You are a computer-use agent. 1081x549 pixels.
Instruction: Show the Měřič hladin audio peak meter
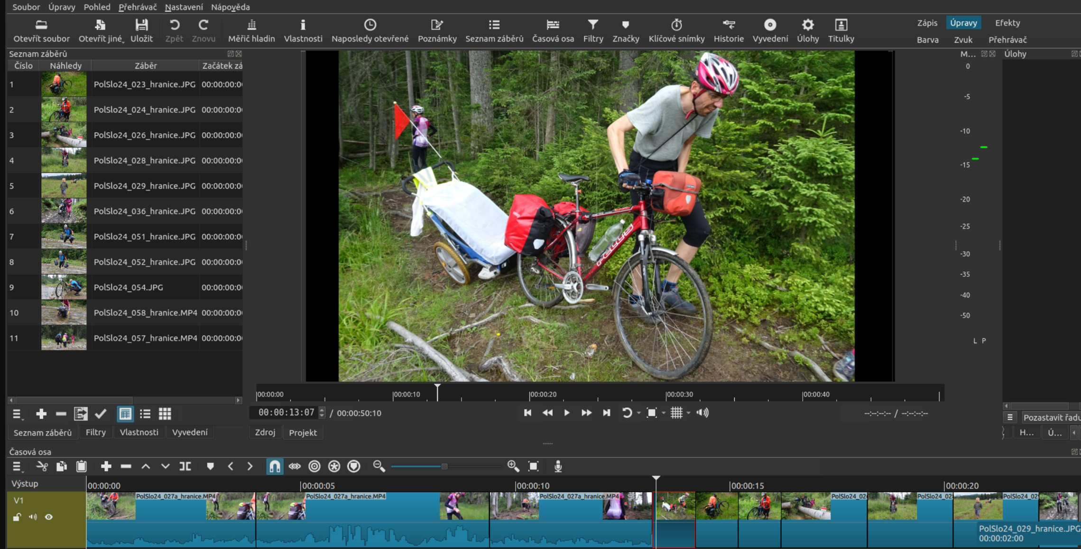coord(251,30)
